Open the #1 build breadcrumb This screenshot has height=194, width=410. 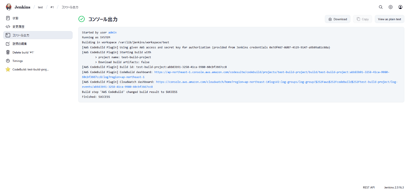(x=52, y=7)
